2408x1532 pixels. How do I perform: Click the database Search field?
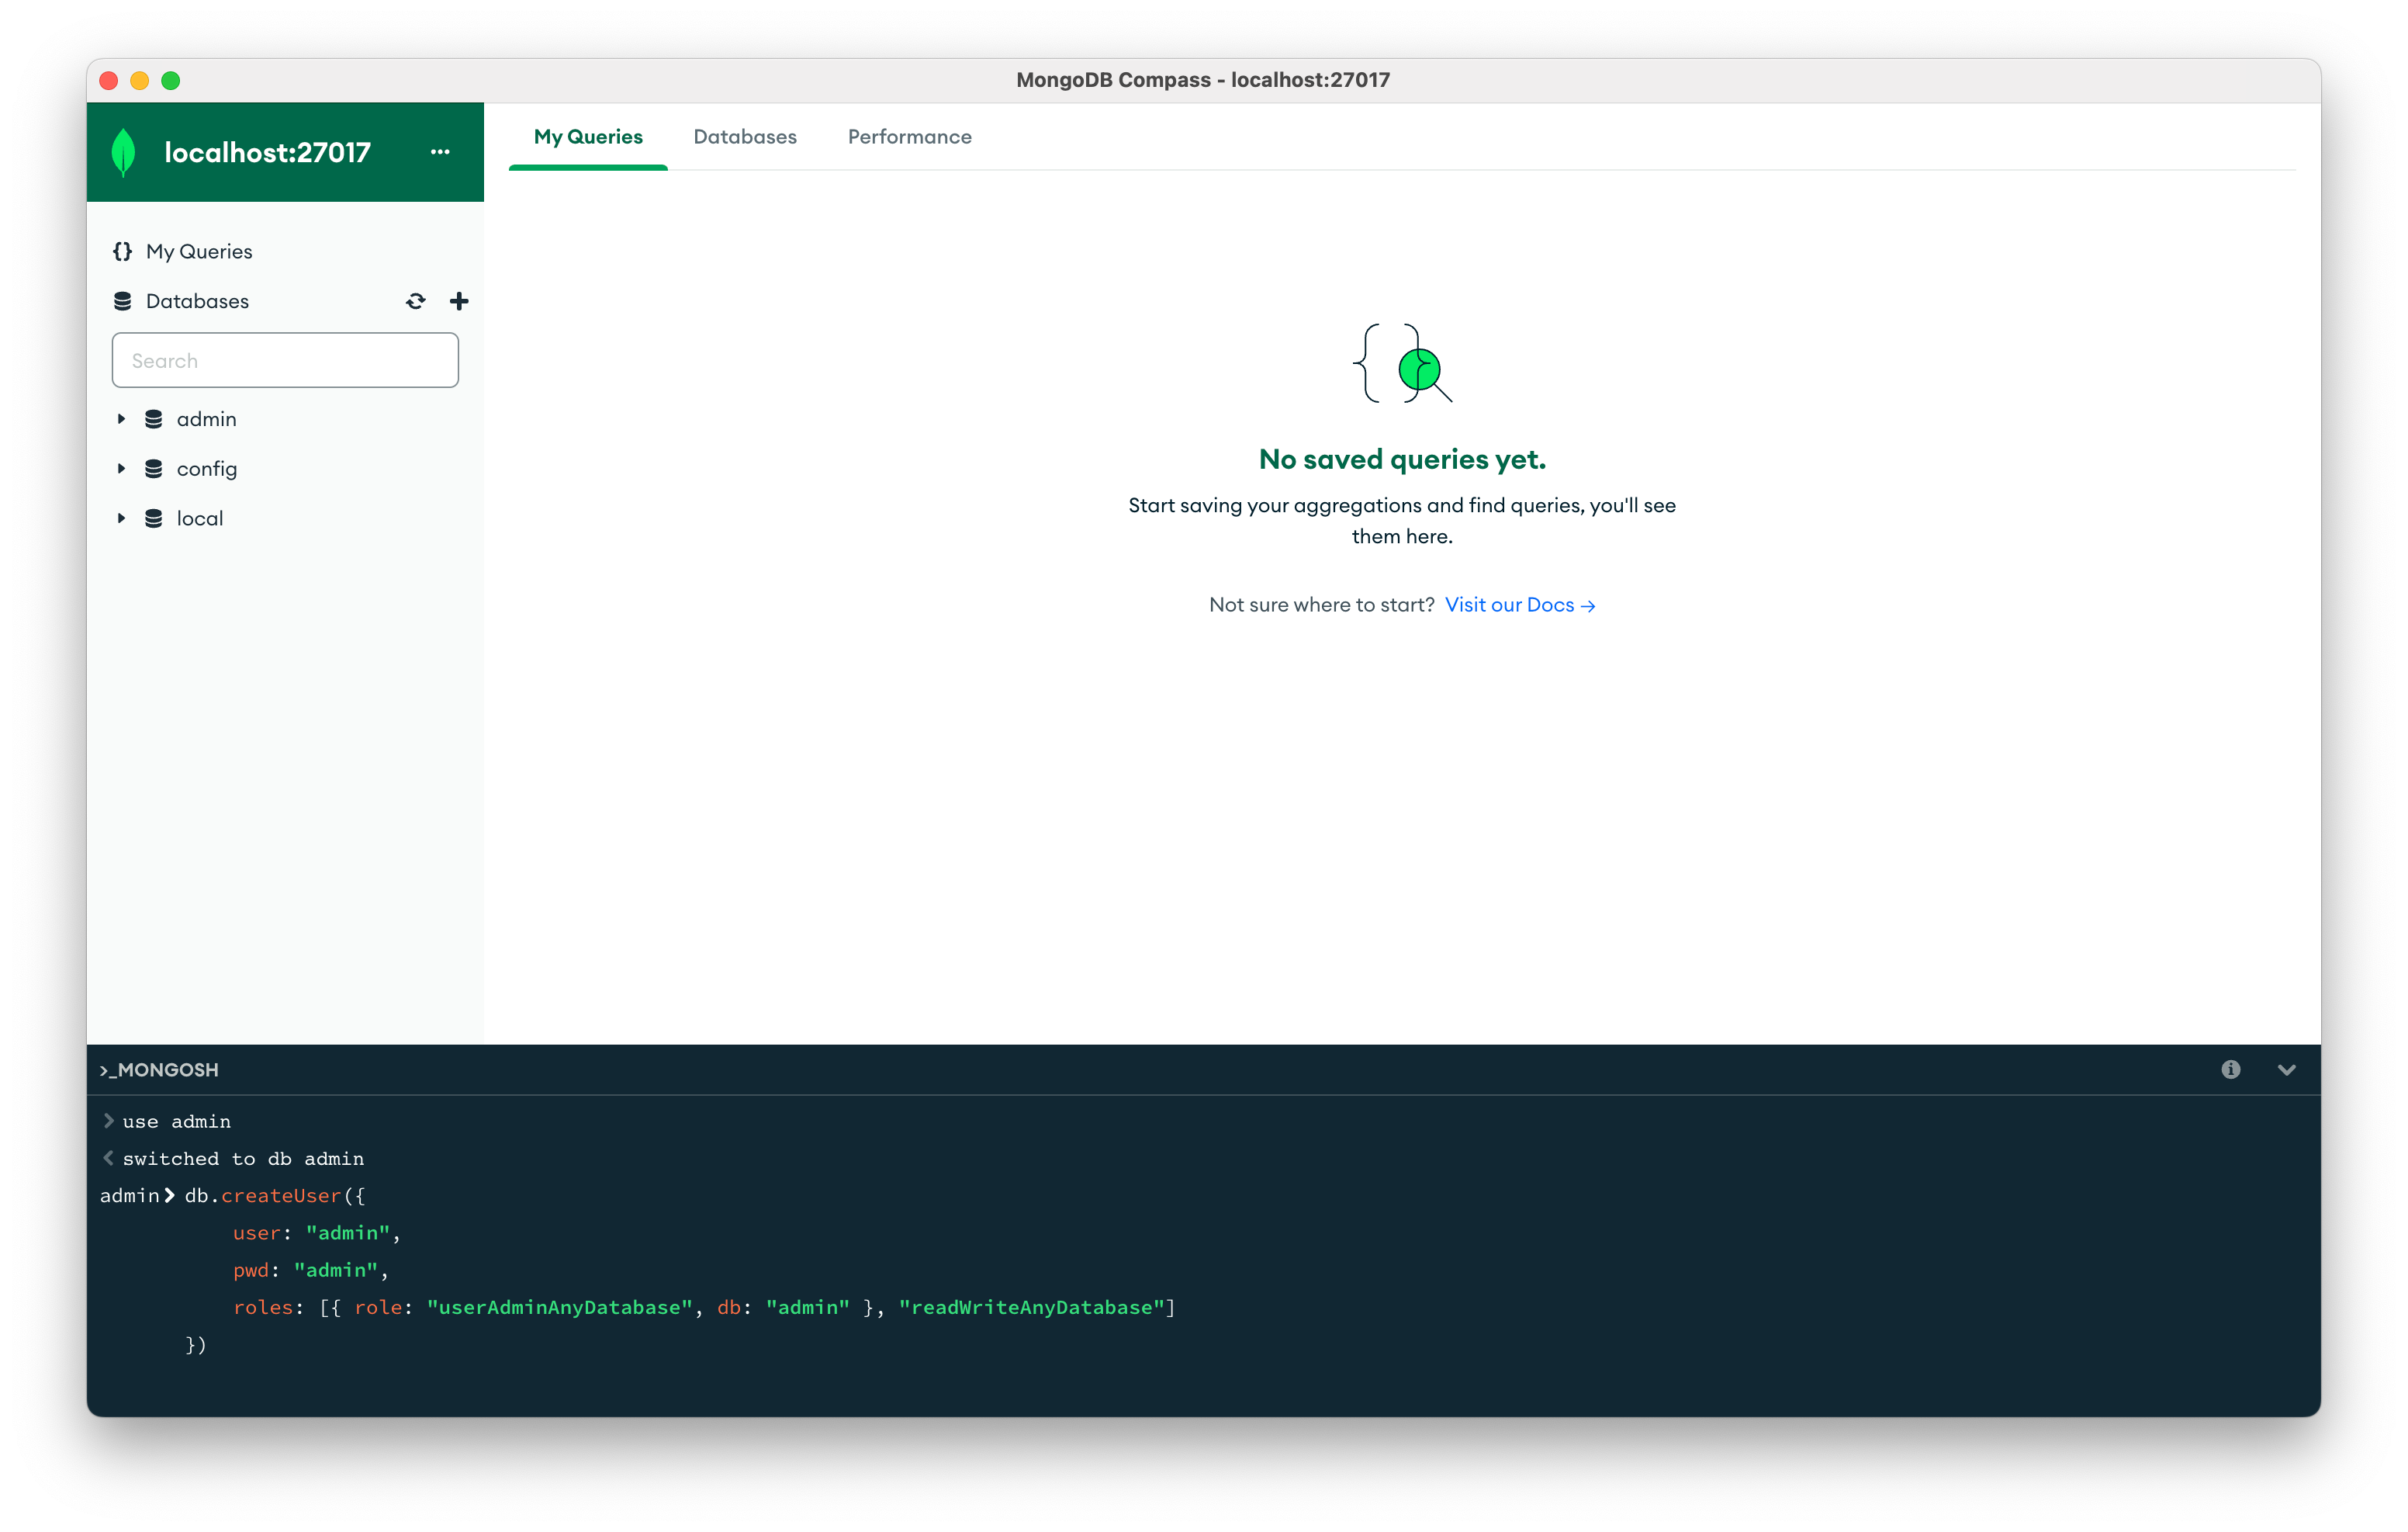point(285,360)
